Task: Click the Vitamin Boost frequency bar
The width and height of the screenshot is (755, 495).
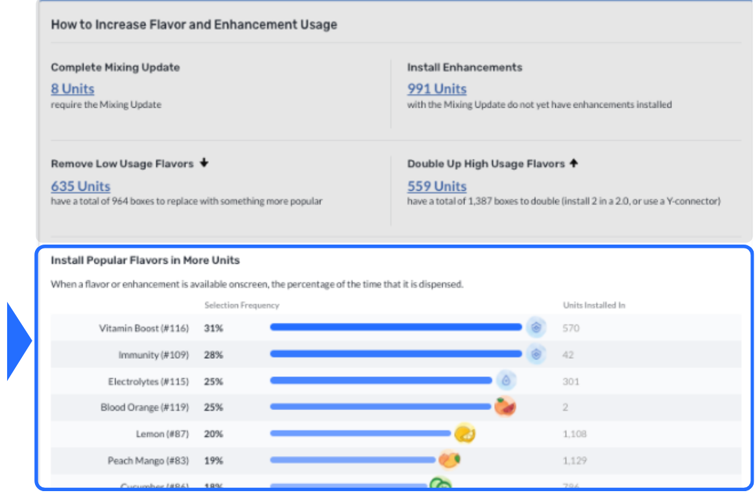Action: coord(396,328)
